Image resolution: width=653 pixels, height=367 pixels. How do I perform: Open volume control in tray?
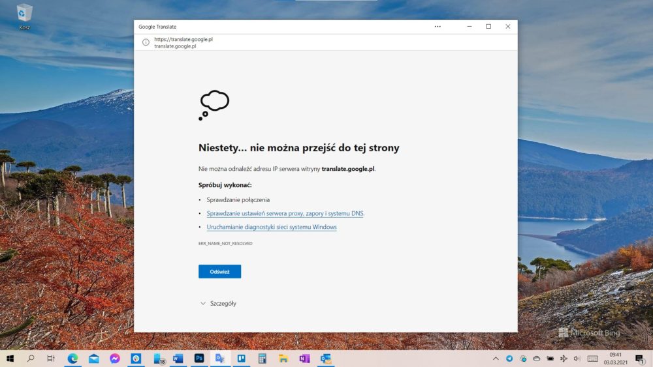(577, 359)
